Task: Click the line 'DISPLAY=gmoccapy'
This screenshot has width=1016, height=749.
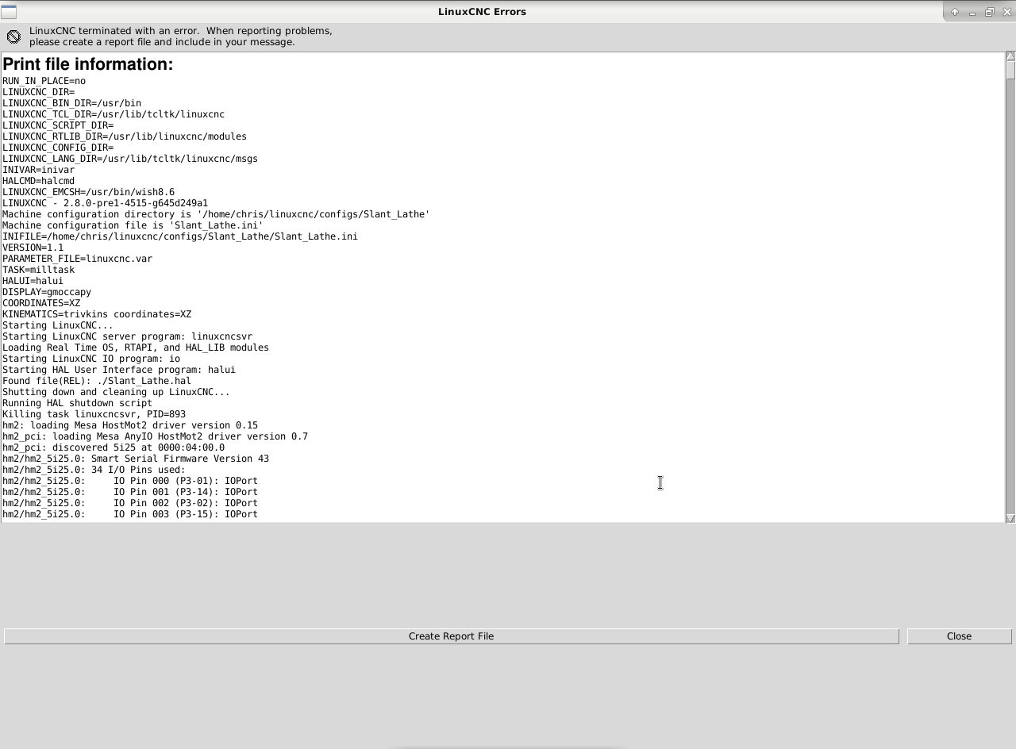Action: tap(47, 292)
